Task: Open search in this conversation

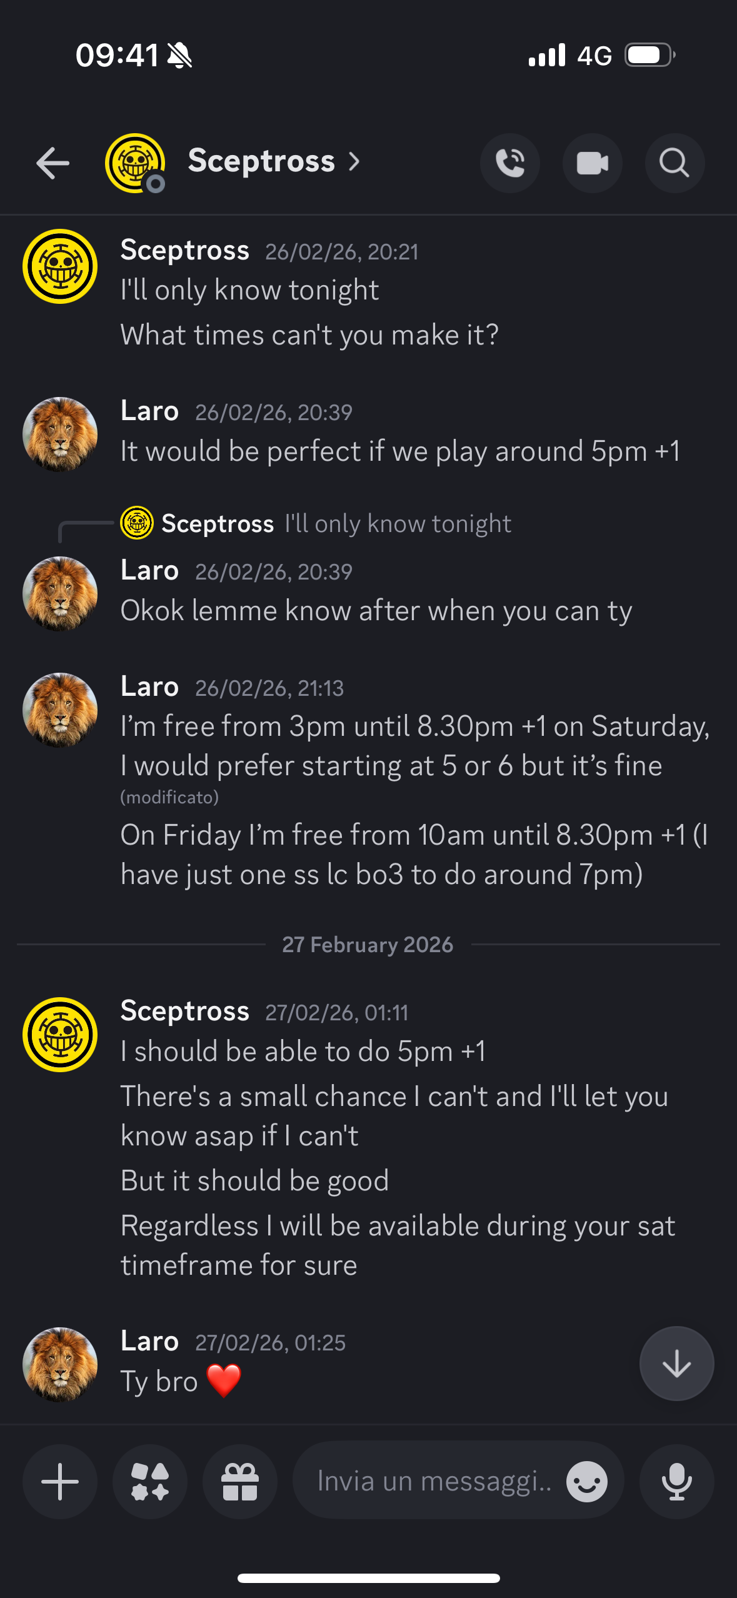Action: [674, 163]
